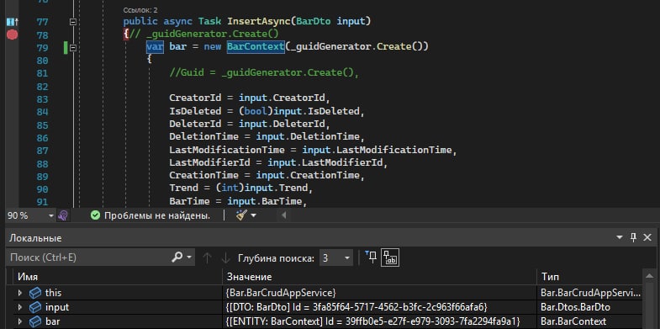Select the bar BarContext Id value cell
This screenshot has height=329, width=660.
click(379, 321)
